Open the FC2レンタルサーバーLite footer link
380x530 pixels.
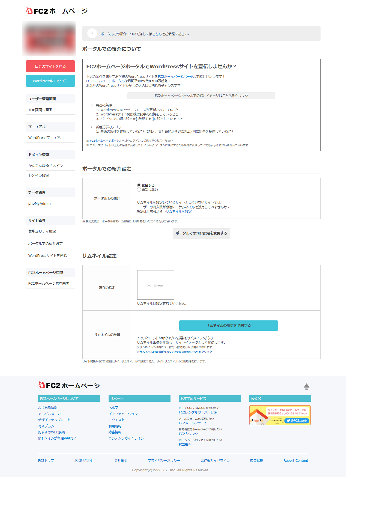pos(198,412)
